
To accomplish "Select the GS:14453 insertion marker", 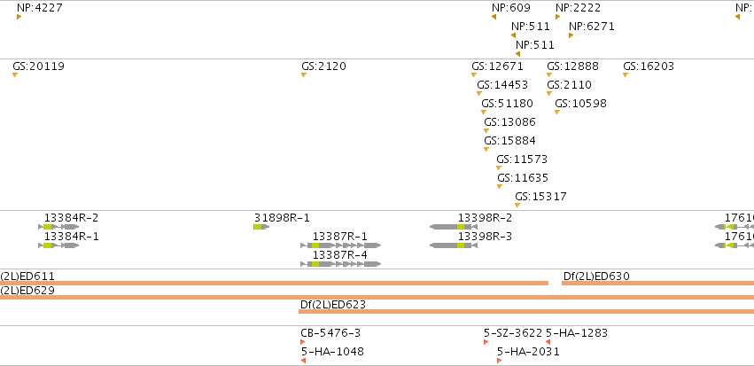I will click(x=479, y=93).
